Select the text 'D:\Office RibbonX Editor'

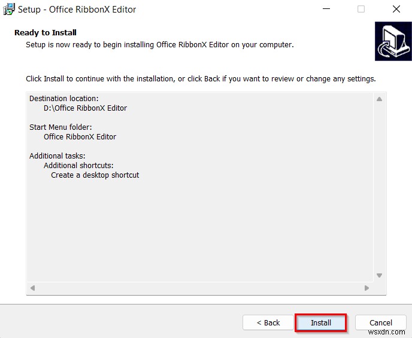point(85,108)
